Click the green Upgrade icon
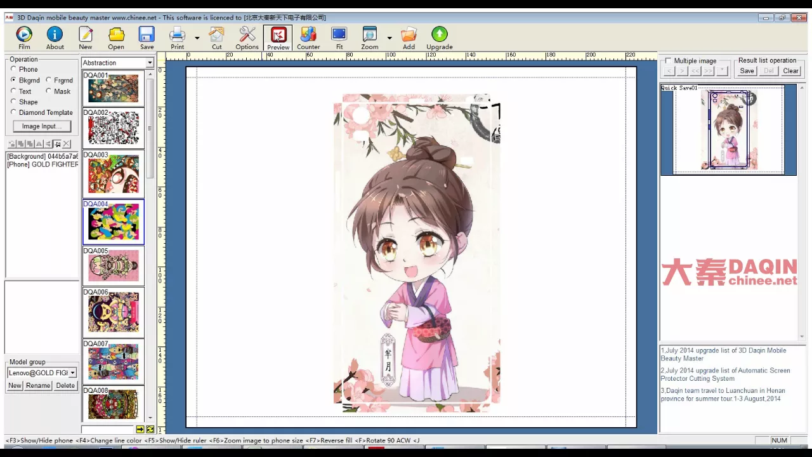The image size is (812, 457). point(440,38)
